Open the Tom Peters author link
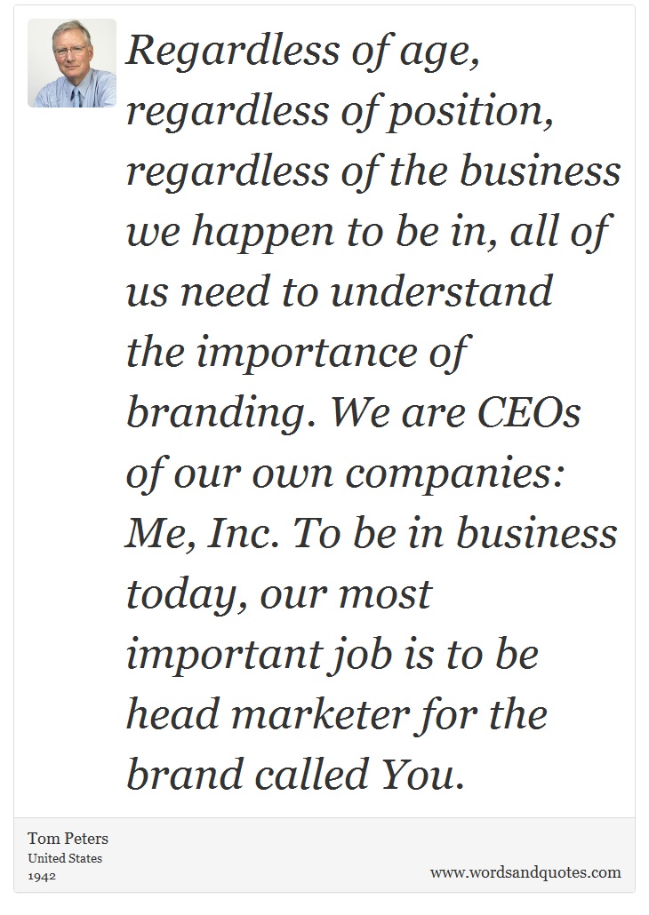This screenshot has width=649, height=915. pos(68,839)
